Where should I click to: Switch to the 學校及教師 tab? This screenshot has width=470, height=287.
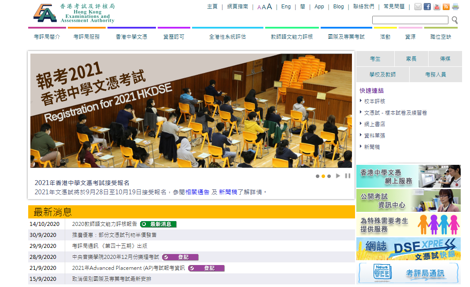tap(382, 75)
